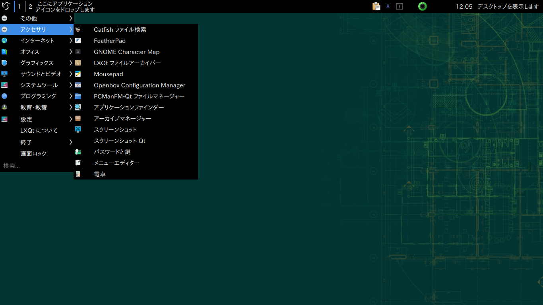Launch PCManFM-Qt ファイルマネージャー entry
Image resolution: width=543 pixels, height=305 pixels.
click(136, 96)
